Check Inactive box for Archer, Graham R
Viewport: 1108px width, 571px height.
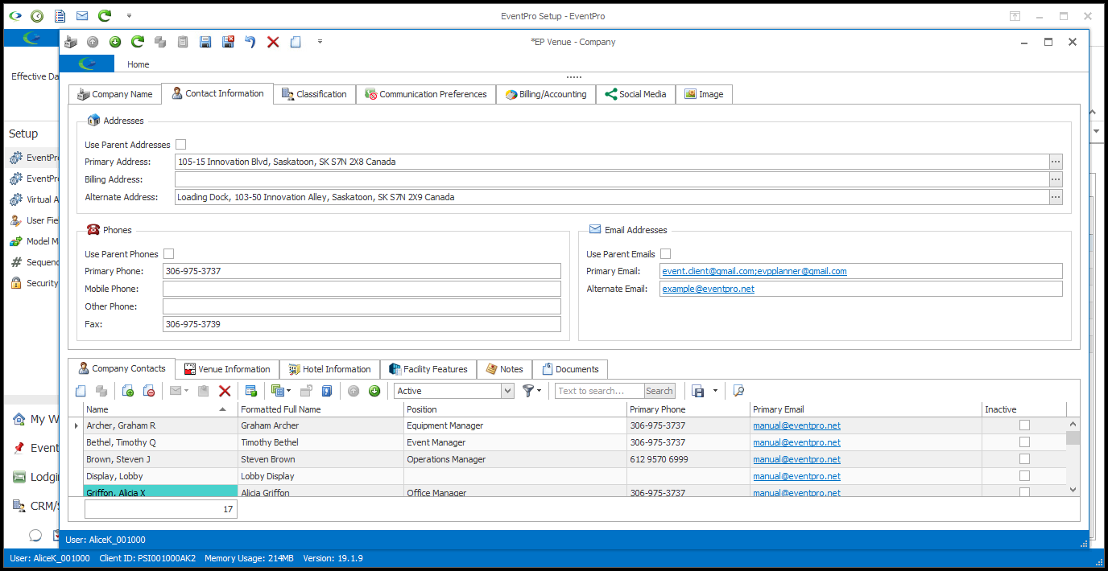1025,425
